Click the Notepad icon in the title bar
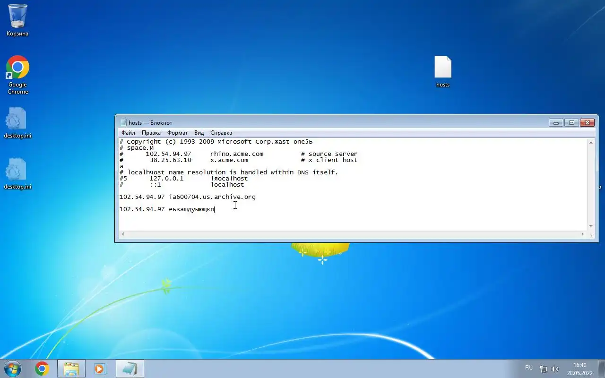This screenshot has width=605, height=378. 123,123
